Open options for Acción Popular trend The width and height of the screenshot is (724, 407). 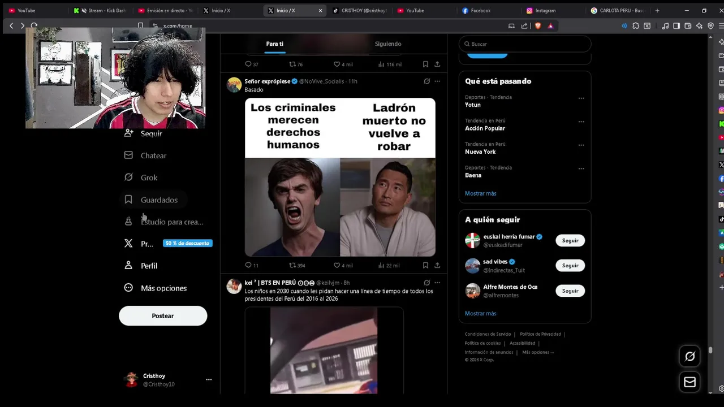[x=581, y=122]
